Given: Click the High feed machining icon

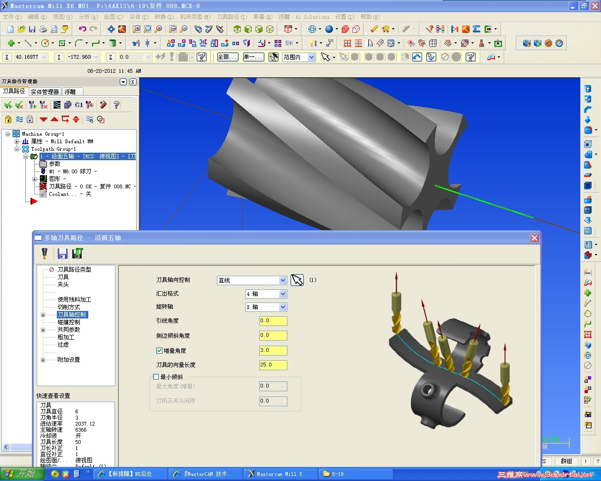Looking at the screenshot, I should [90, 105].
